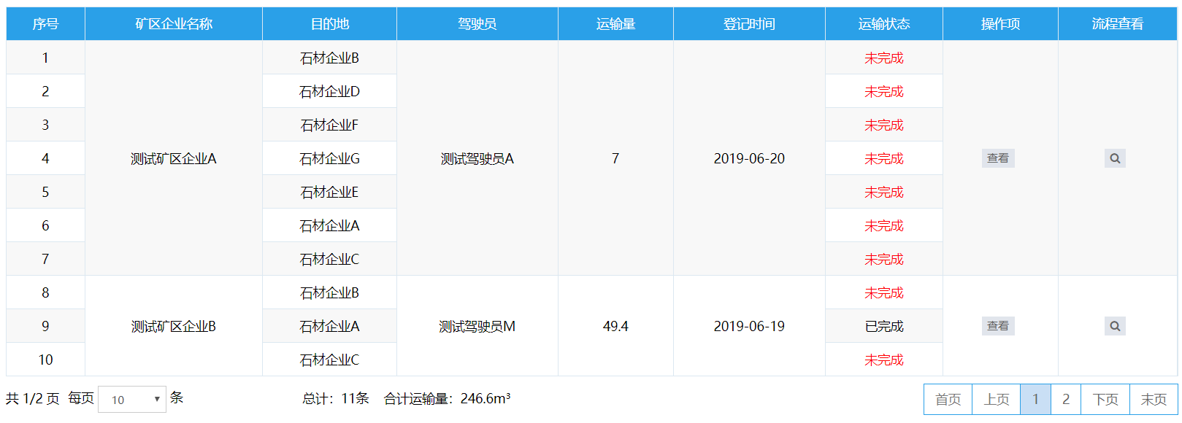Click the magnifier icon for 测试矿区企业B flow view

1115,326
